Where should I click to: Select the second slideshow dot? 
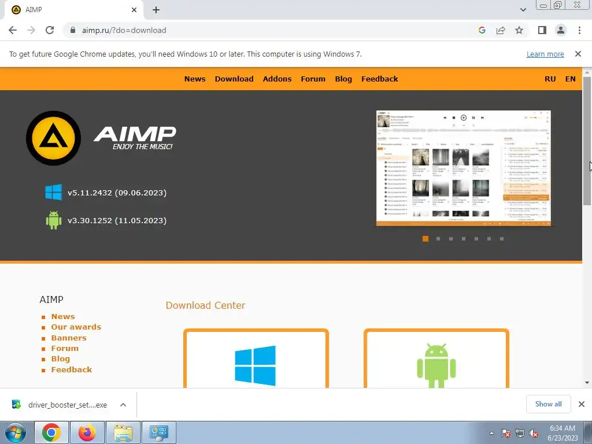[438, 239]
